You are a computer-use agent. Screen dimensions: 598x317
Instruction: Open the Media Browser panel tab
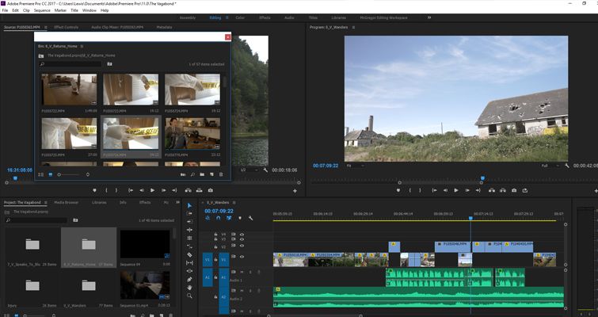67,202
